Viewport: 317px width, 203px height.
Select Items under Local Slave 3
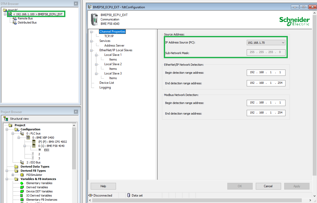(113, 78)
